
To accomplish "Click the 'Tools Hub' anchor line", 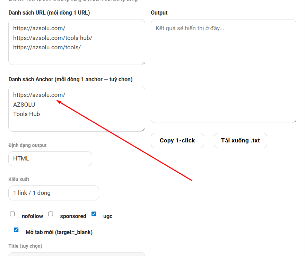I will (26, 114).
